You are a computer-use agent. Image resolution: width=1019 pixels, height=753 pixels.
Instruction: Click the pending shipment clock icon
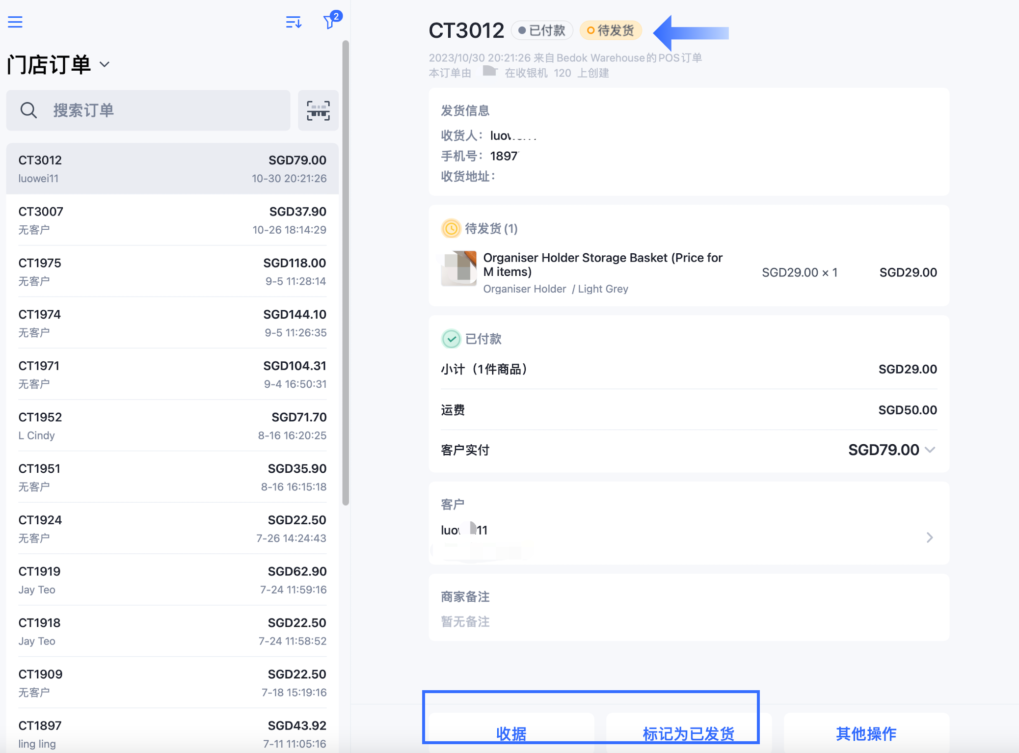[x=451, y=229]
